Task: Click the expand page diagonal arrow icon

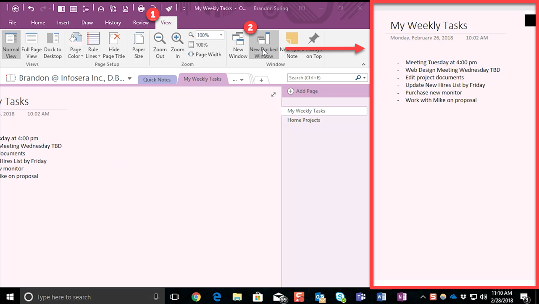Action: 273,94
